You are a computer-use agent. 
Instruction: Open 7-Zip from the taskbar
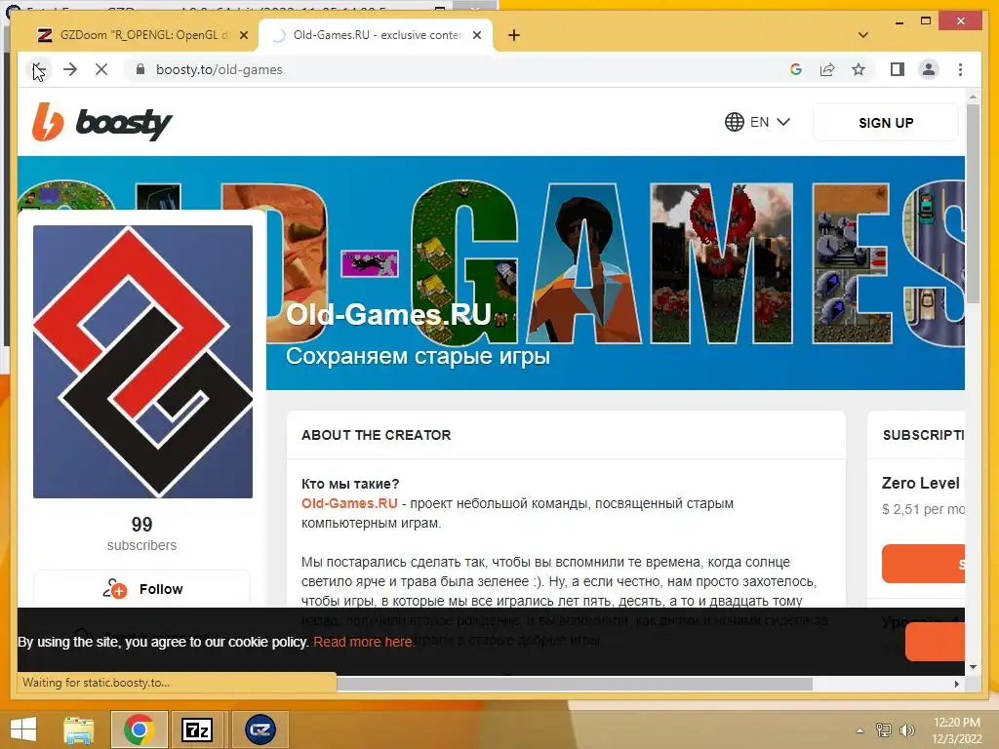coord(197,729)
